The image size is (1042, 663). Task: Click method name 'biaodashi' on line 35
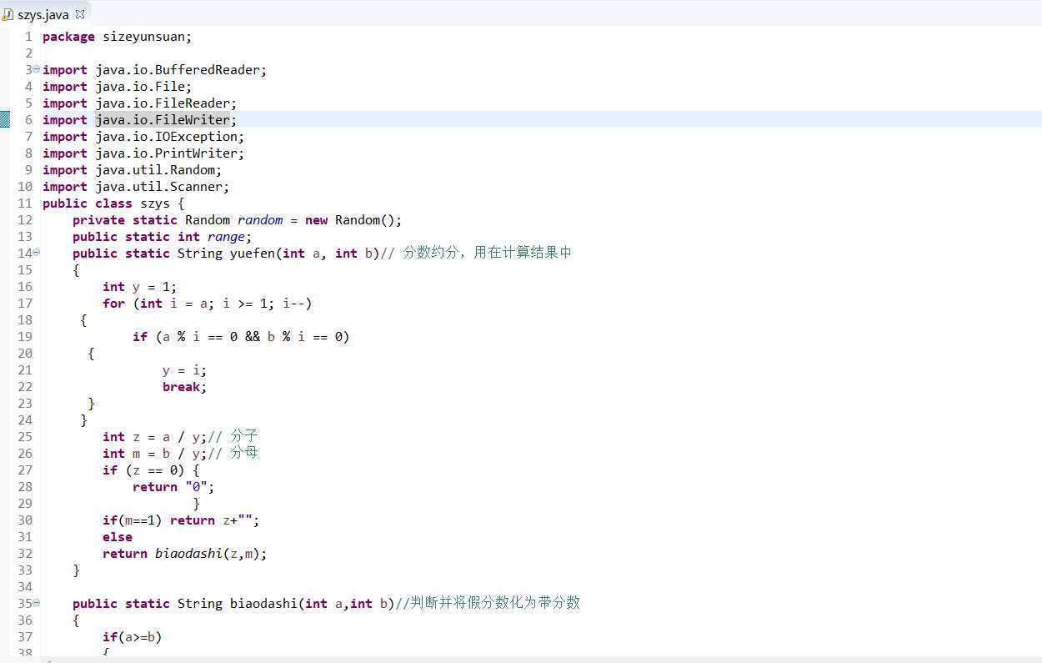pos(263,604)
